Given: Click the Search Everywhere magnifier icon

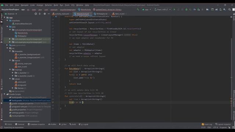Looking at the screenshot, I should [229, 10].
